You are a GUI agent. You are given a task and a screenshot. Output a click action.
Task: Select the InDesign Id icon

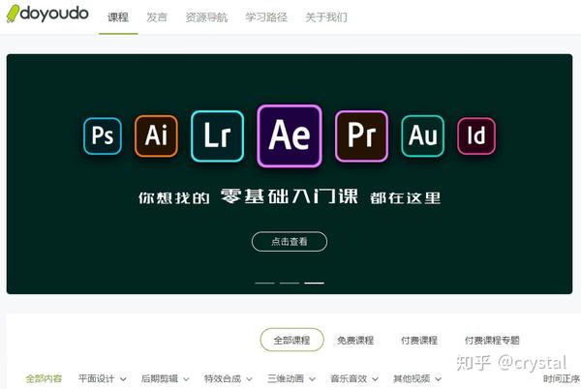click(x=476, y=135)
